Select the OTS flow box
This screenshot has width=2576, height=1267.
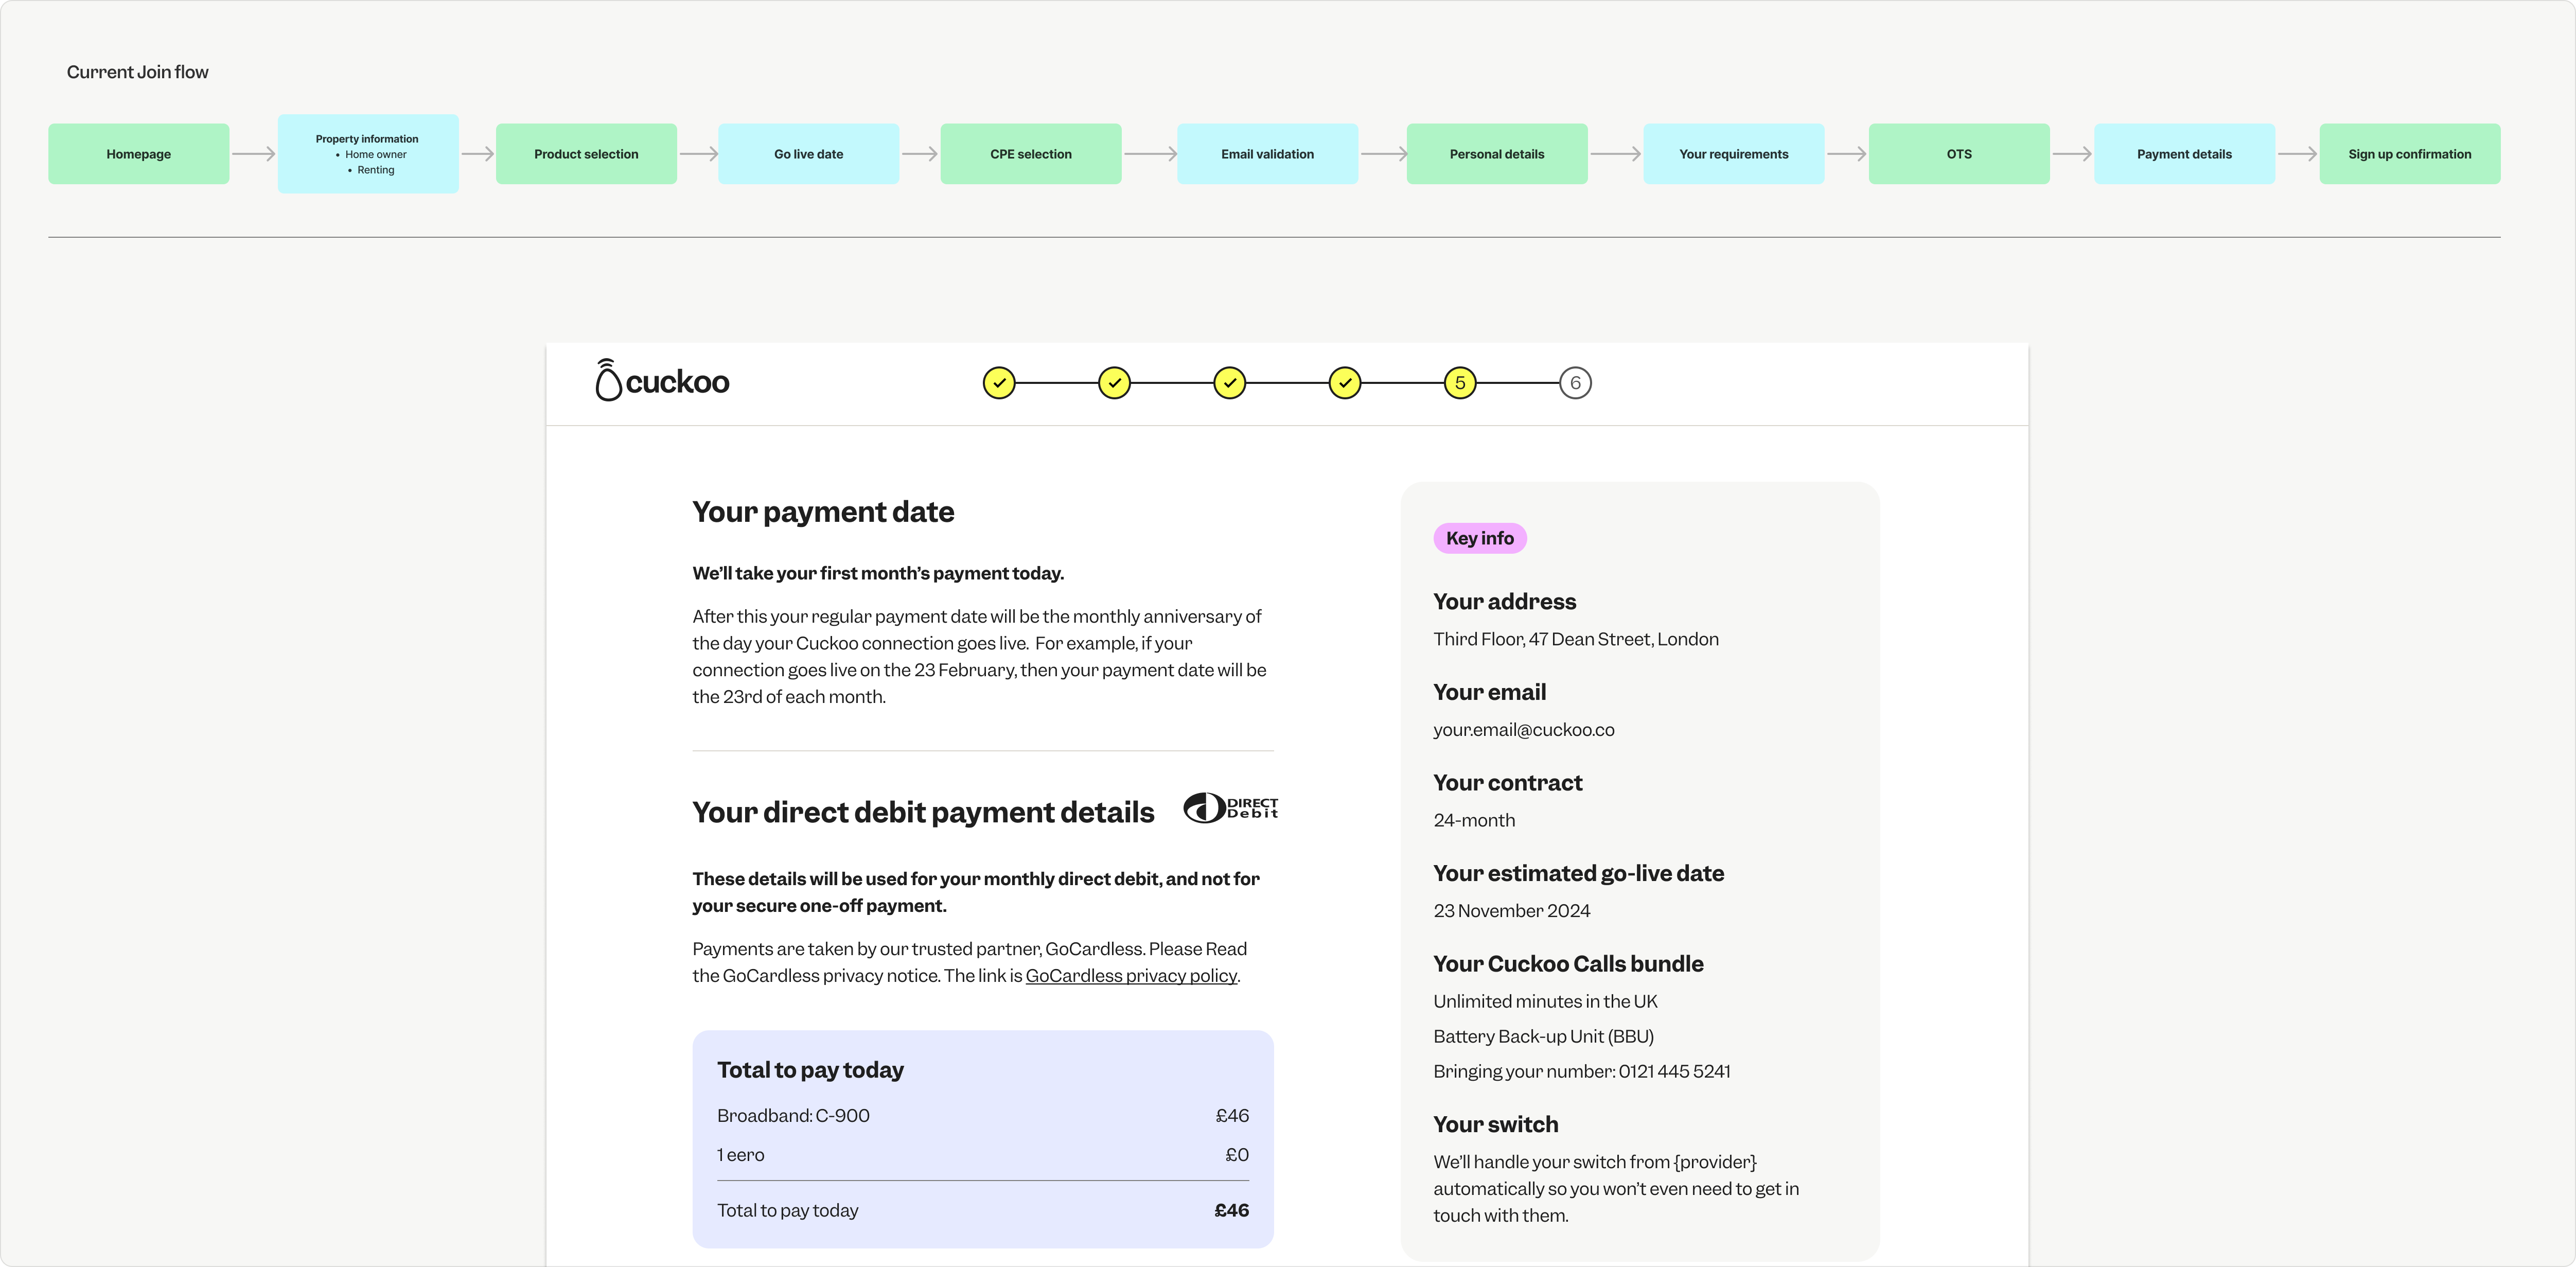point(1958,154)
